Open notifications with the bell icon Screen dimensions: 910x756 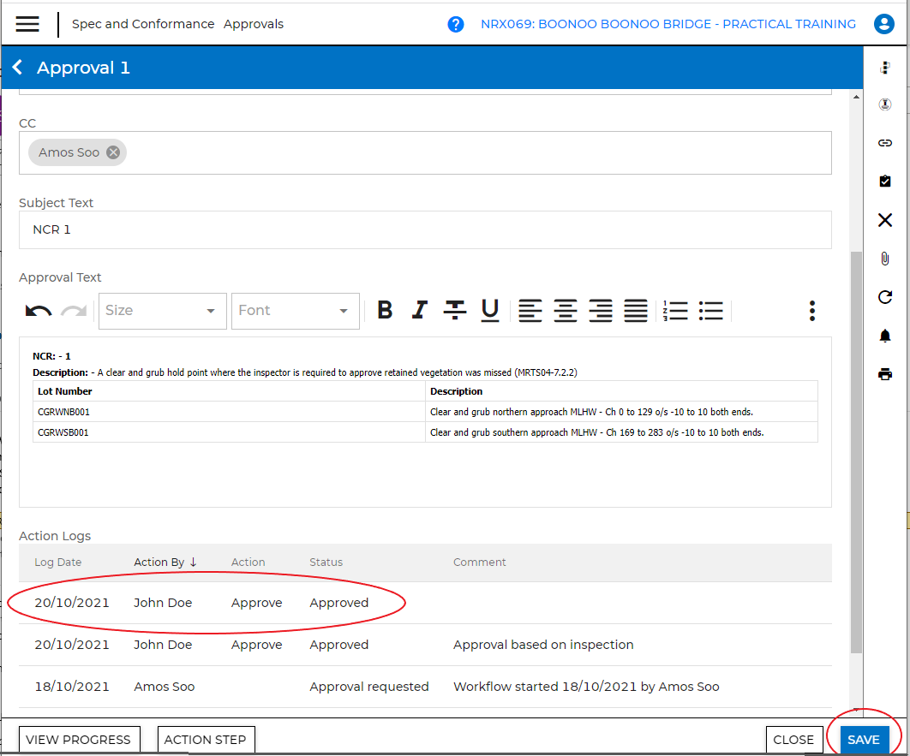click(x=885, y=336)
